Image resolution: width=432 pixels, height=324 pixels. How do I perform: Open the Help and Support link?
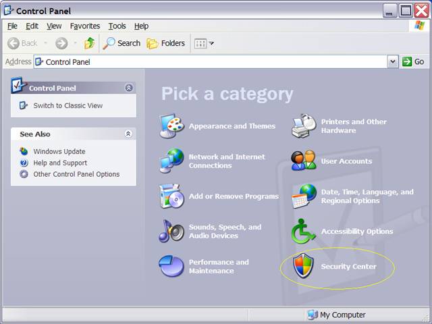(x=60, y=163)
